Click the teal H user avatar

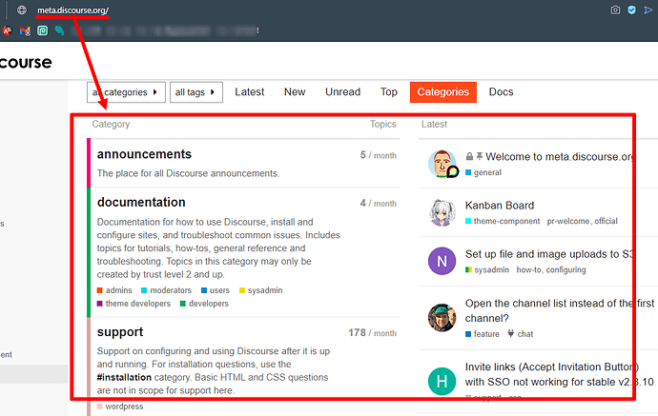pyautogui.click(x=442, y=382)
